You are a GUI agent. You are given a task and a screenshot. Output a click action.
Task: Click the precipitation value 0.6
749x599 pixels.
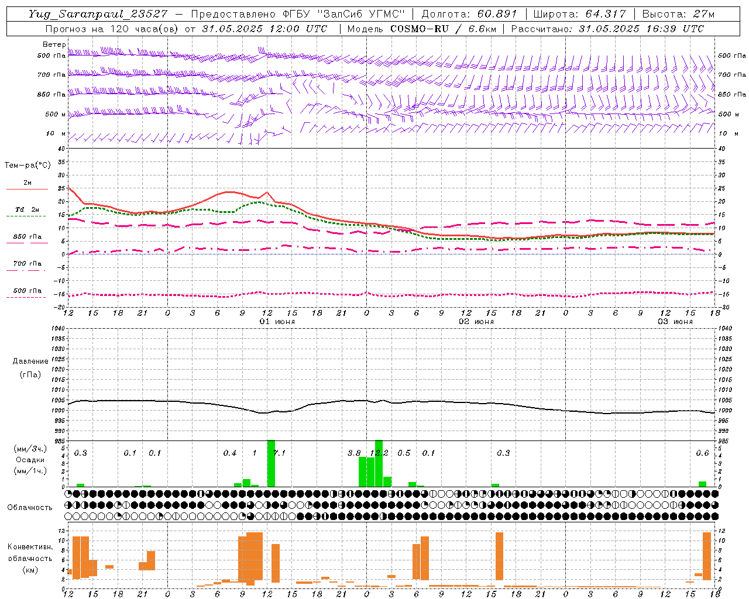(x=702, y=453)
